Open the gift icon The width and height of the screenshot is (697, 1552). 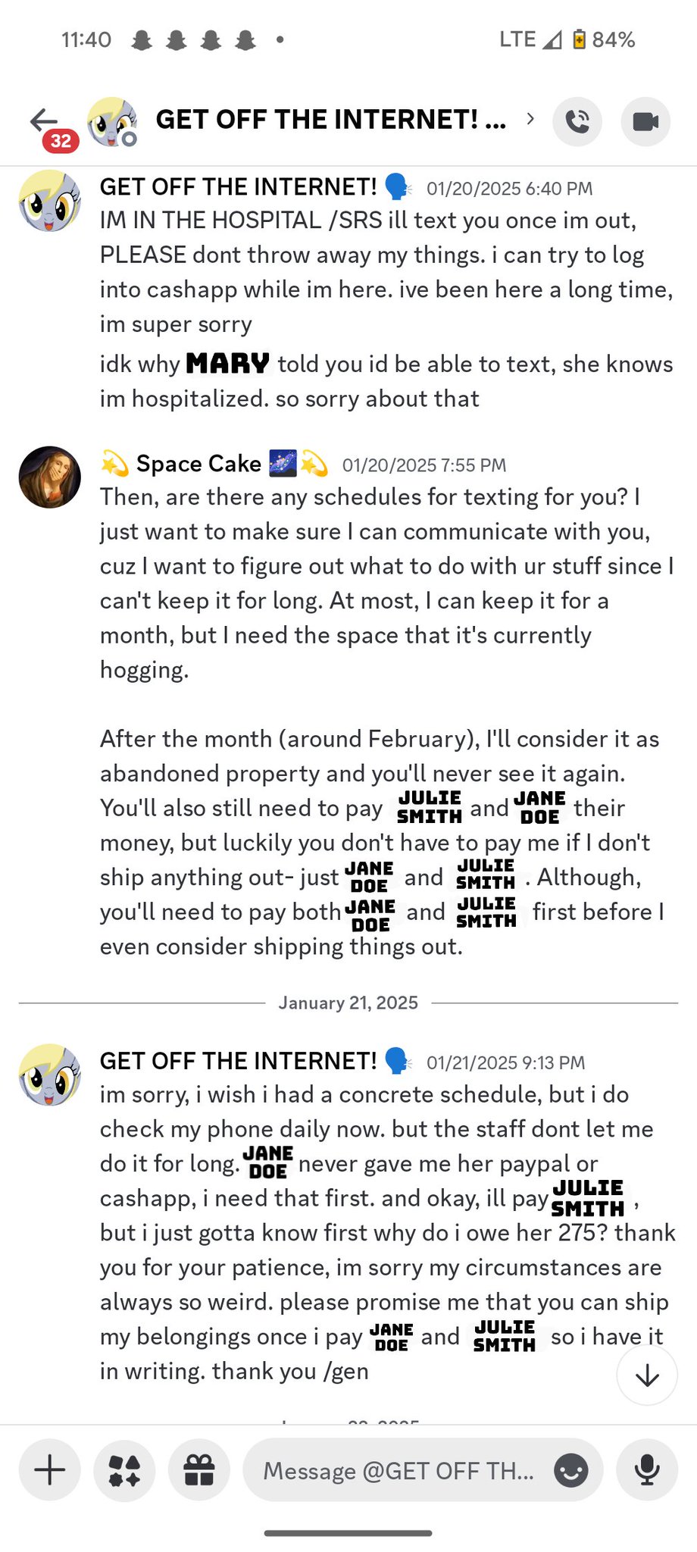199,1470
